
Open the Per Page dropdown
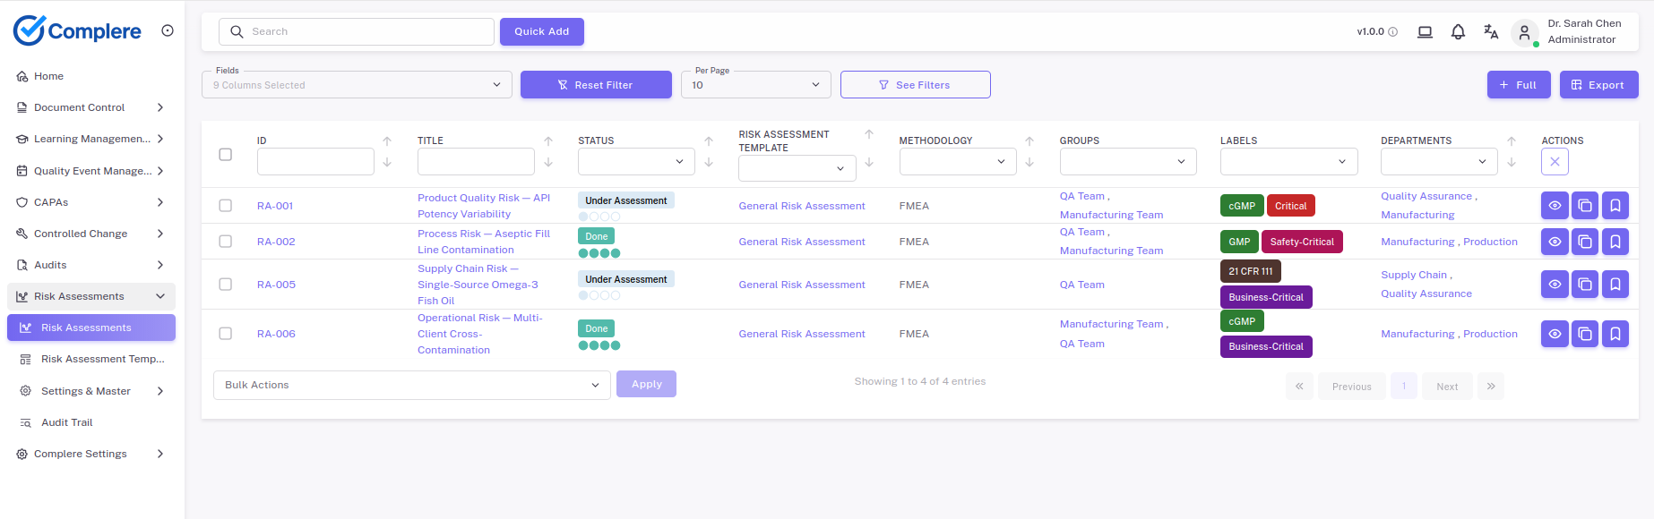tap(755, 85)
